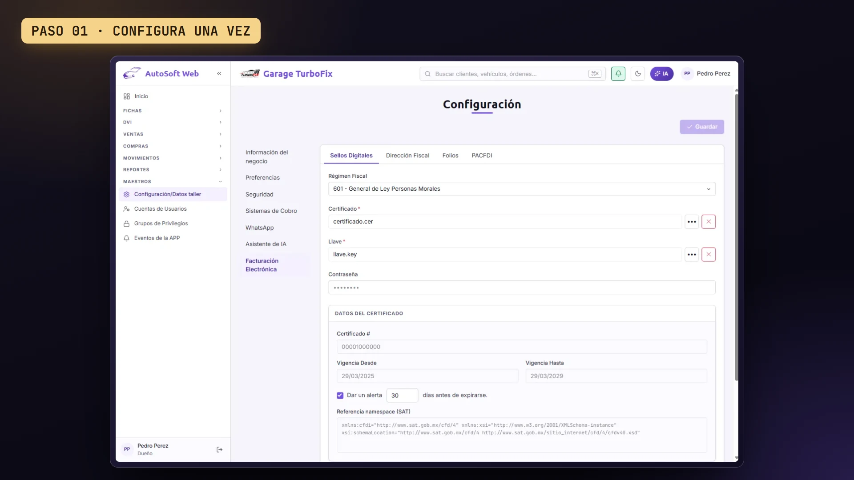
Task: Click the search clientes, vehículos field
Action: click(x=512, y=74)
